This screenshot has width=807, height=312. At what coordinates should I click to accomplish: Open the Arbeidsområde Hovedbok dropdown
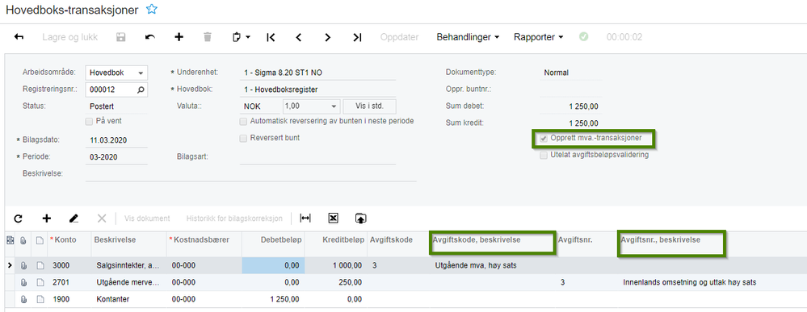140,73
